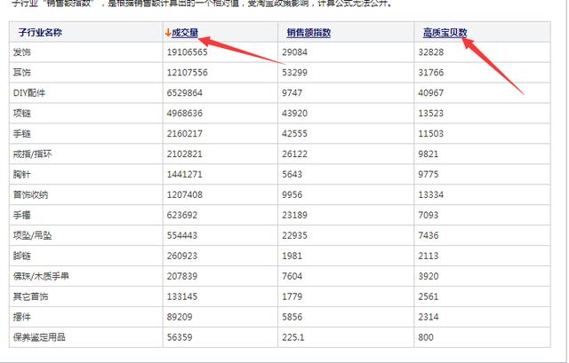Viewport: 569px width, 363px height.
Task: Click the 手链 category cell
Action: 22,132
